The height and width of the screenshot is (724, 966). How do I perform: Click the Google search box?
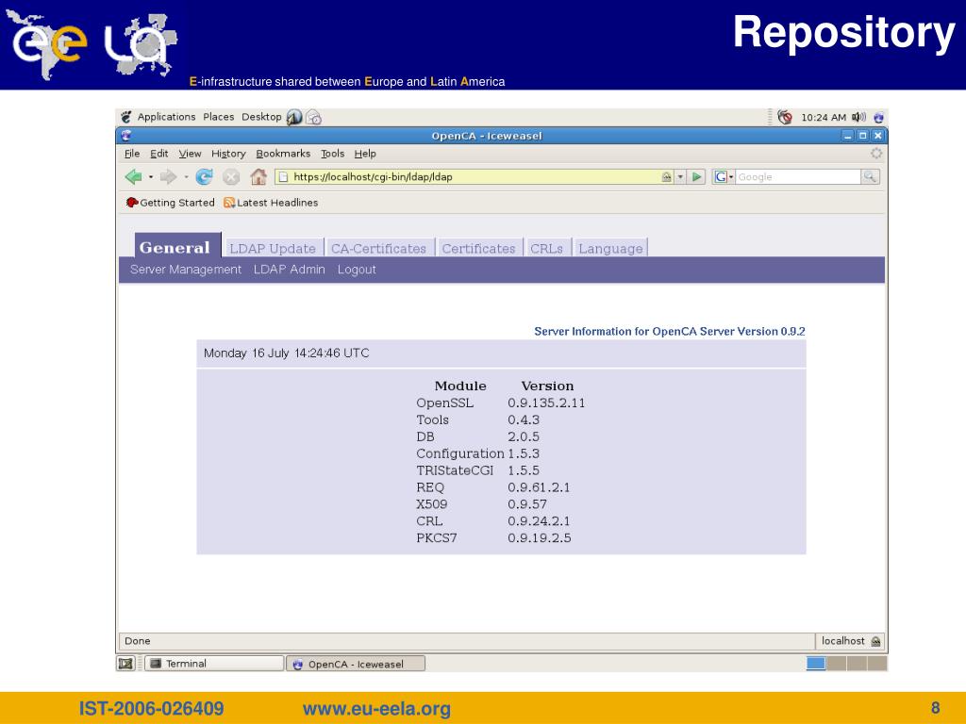tap(797, 176)
